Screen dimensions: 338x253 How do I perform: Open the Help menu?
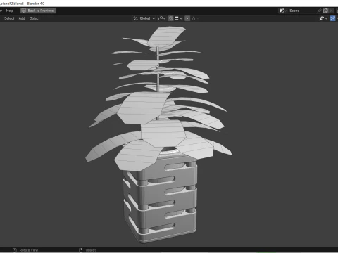(10, 11)
